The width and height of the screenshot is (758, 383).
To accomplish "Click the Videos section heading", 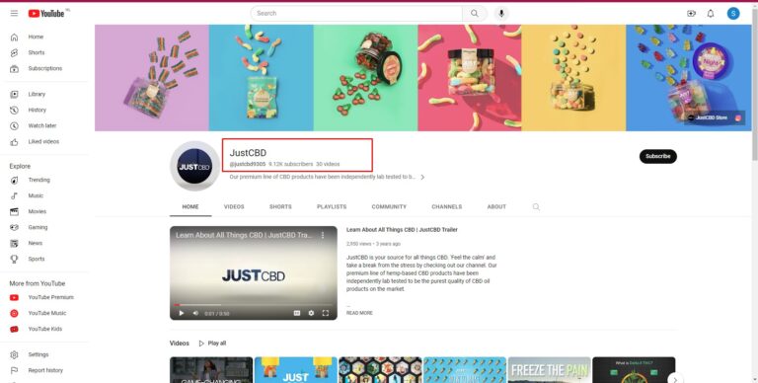I will (x=180, y=344).
